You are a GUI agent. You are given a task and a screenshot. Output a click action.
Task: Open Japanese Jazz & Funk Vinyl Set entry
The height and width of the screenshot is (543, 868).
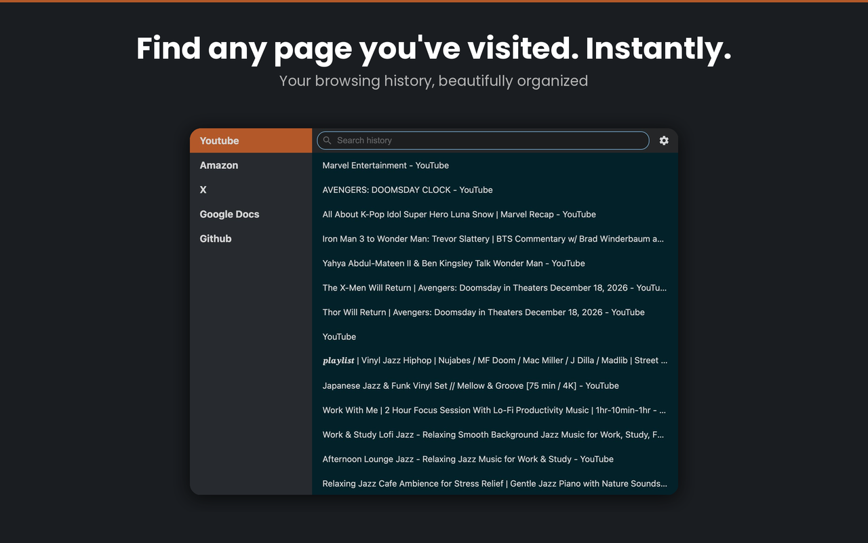coord(495,385)
